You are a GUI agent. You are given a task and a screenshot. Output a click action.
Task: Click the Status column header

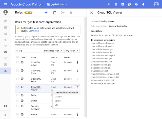67,57
